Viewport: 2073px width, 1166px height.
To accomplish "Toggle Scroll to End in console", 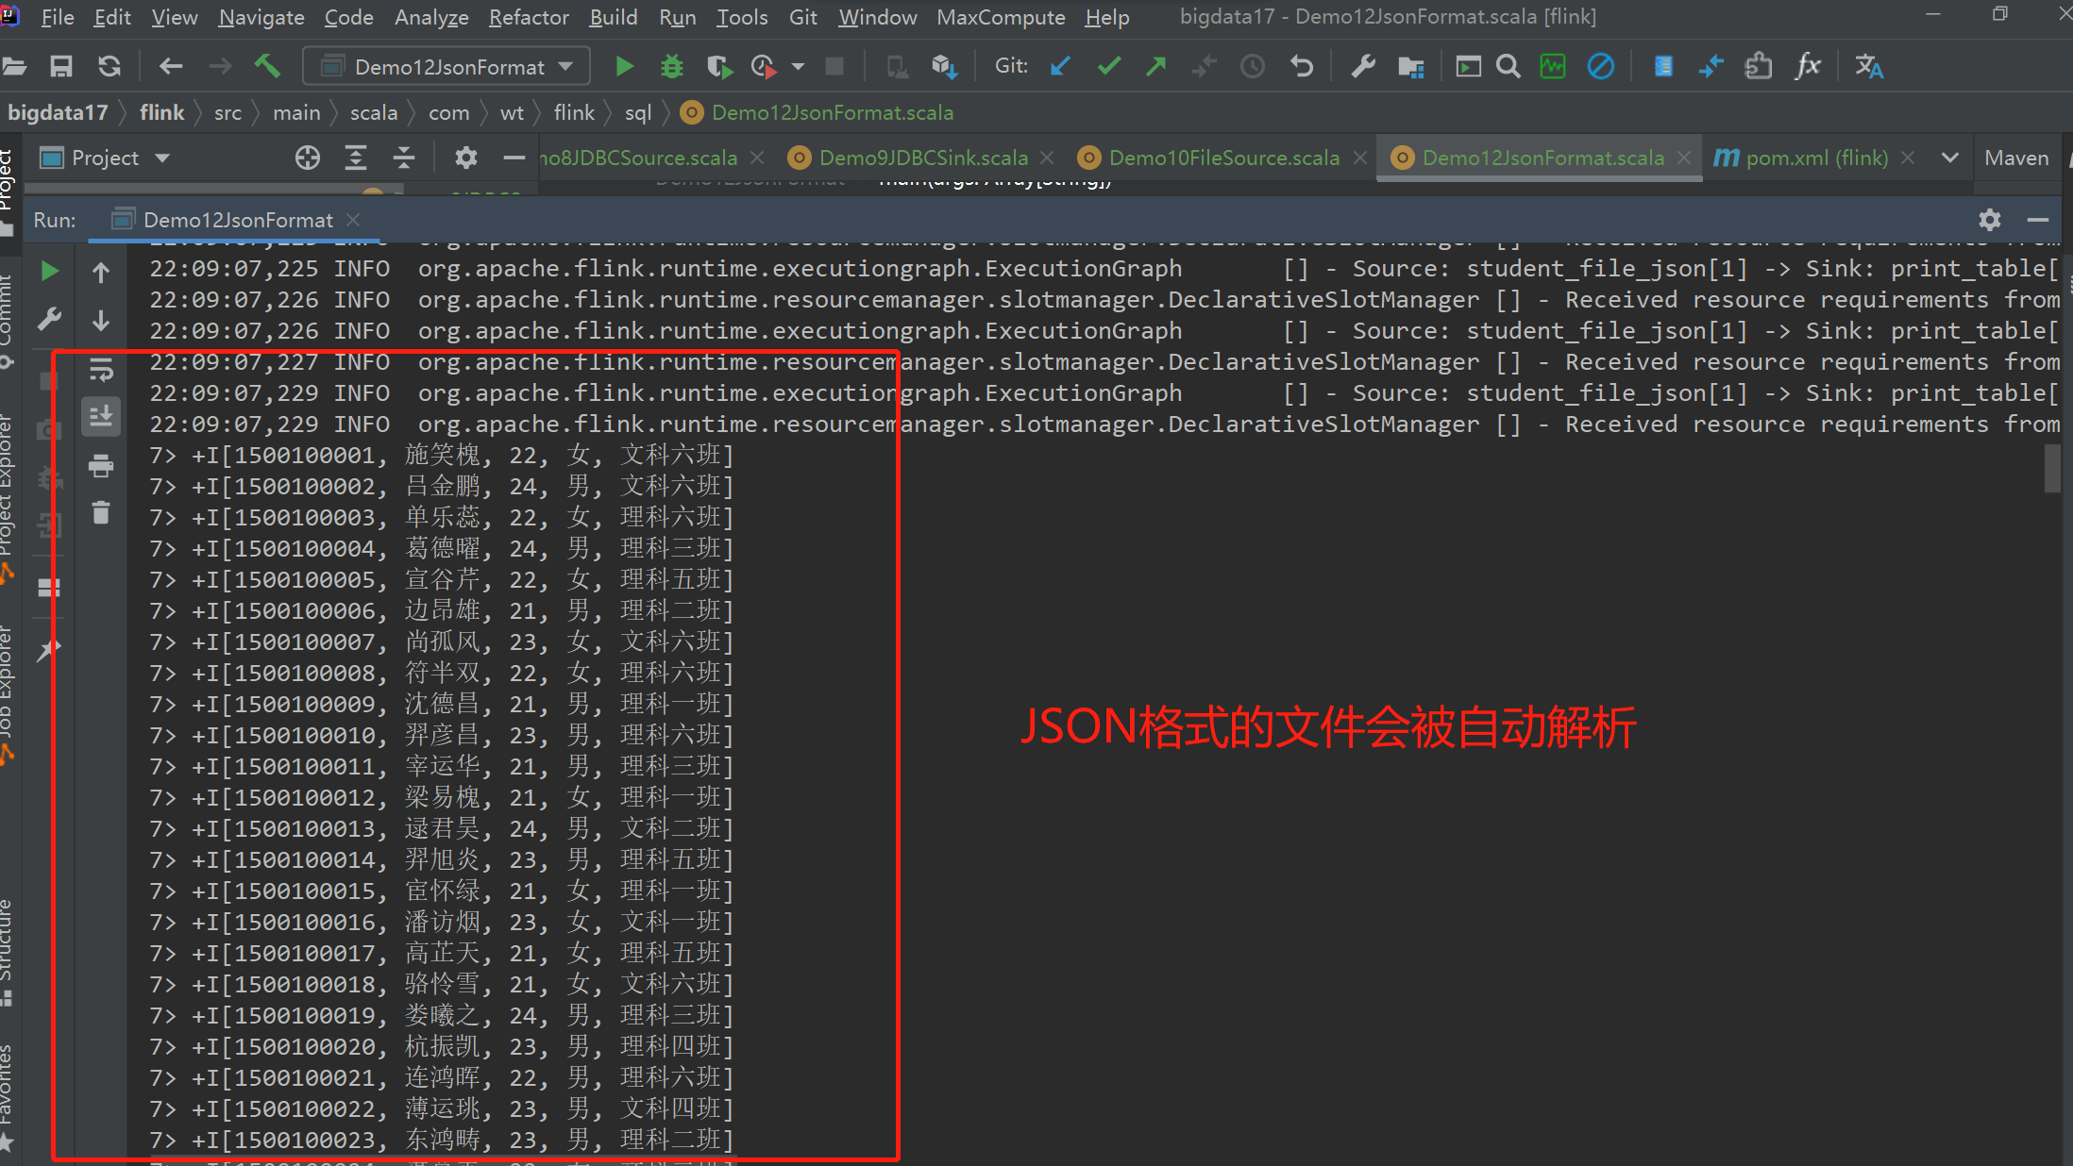I will pyautogui.click(x=101, y=416).
